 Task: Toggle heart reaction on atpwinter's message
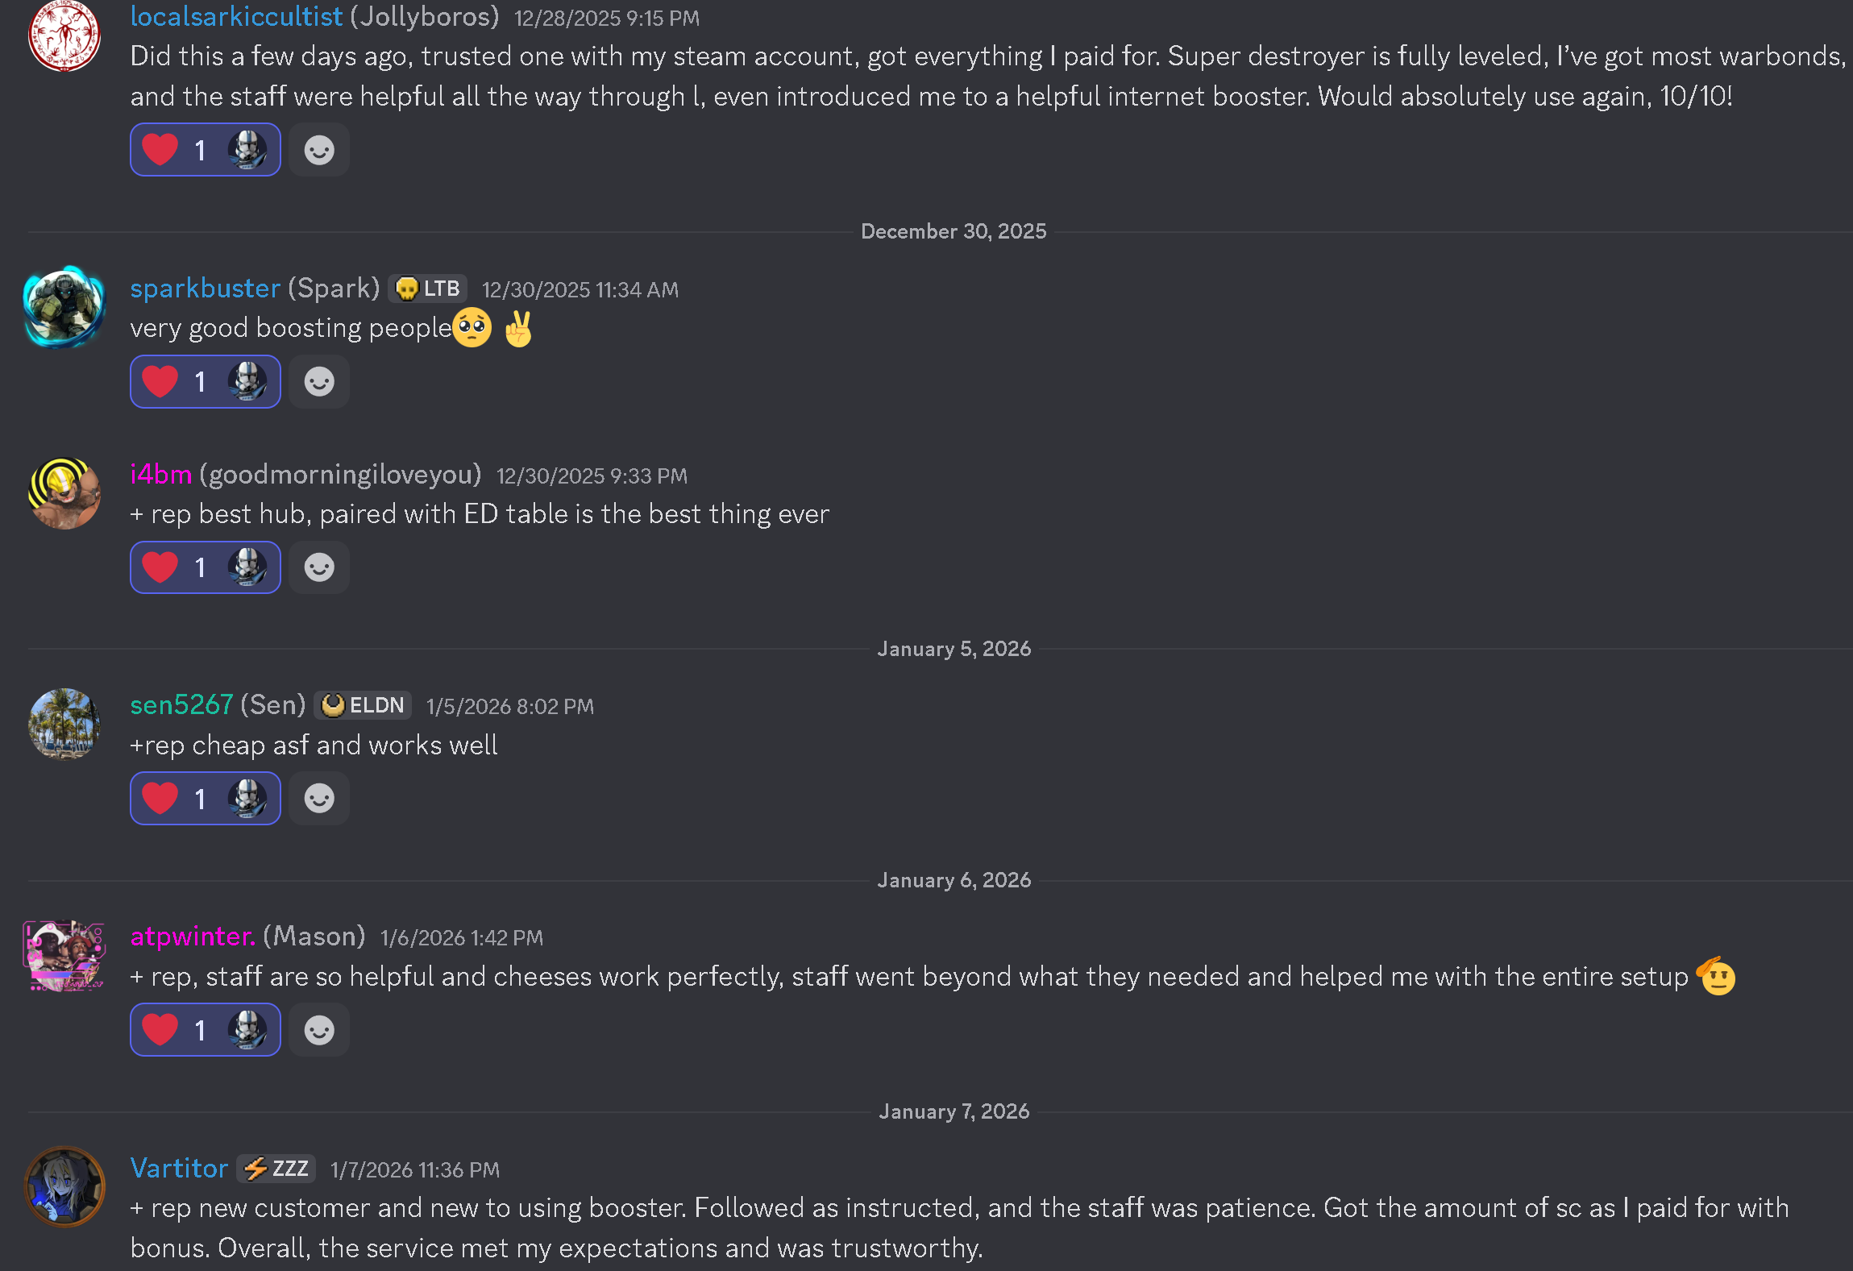point(205,1030)
